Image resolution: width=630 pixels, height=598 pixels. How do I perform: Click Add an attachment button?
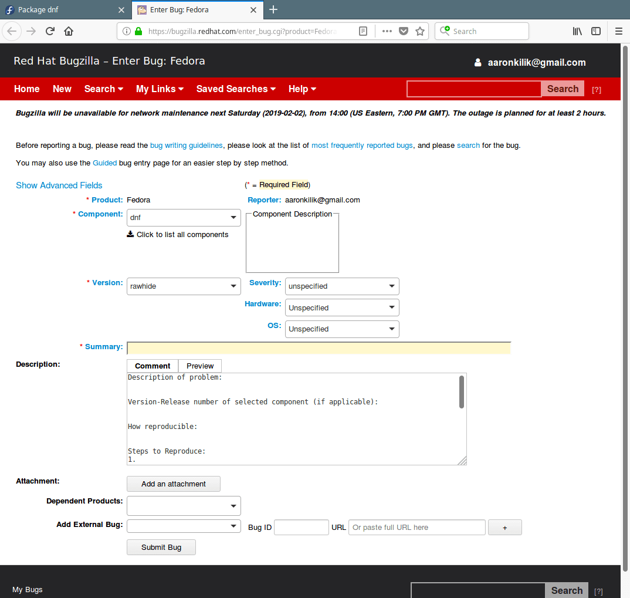tap(174, 484)
